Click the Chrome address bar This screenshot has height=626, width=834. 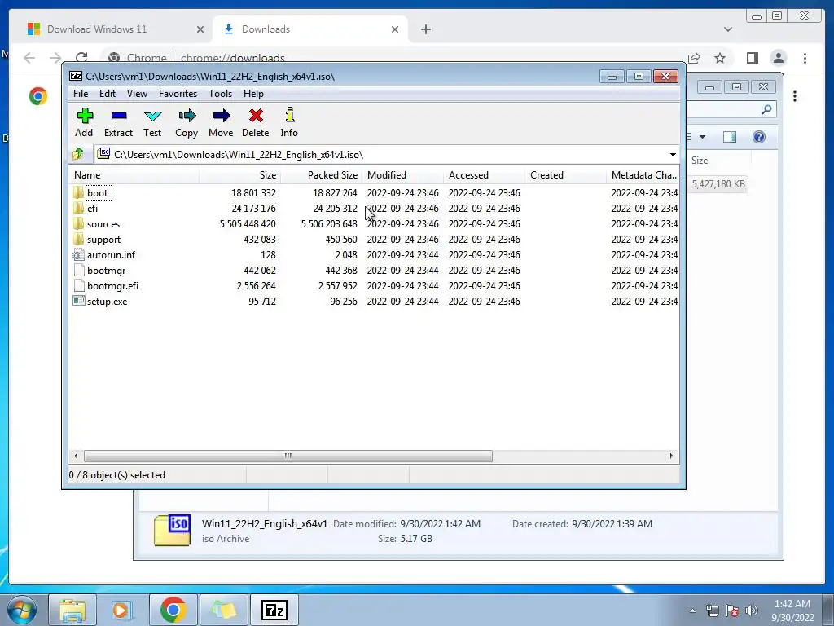(x=393, y=58)
